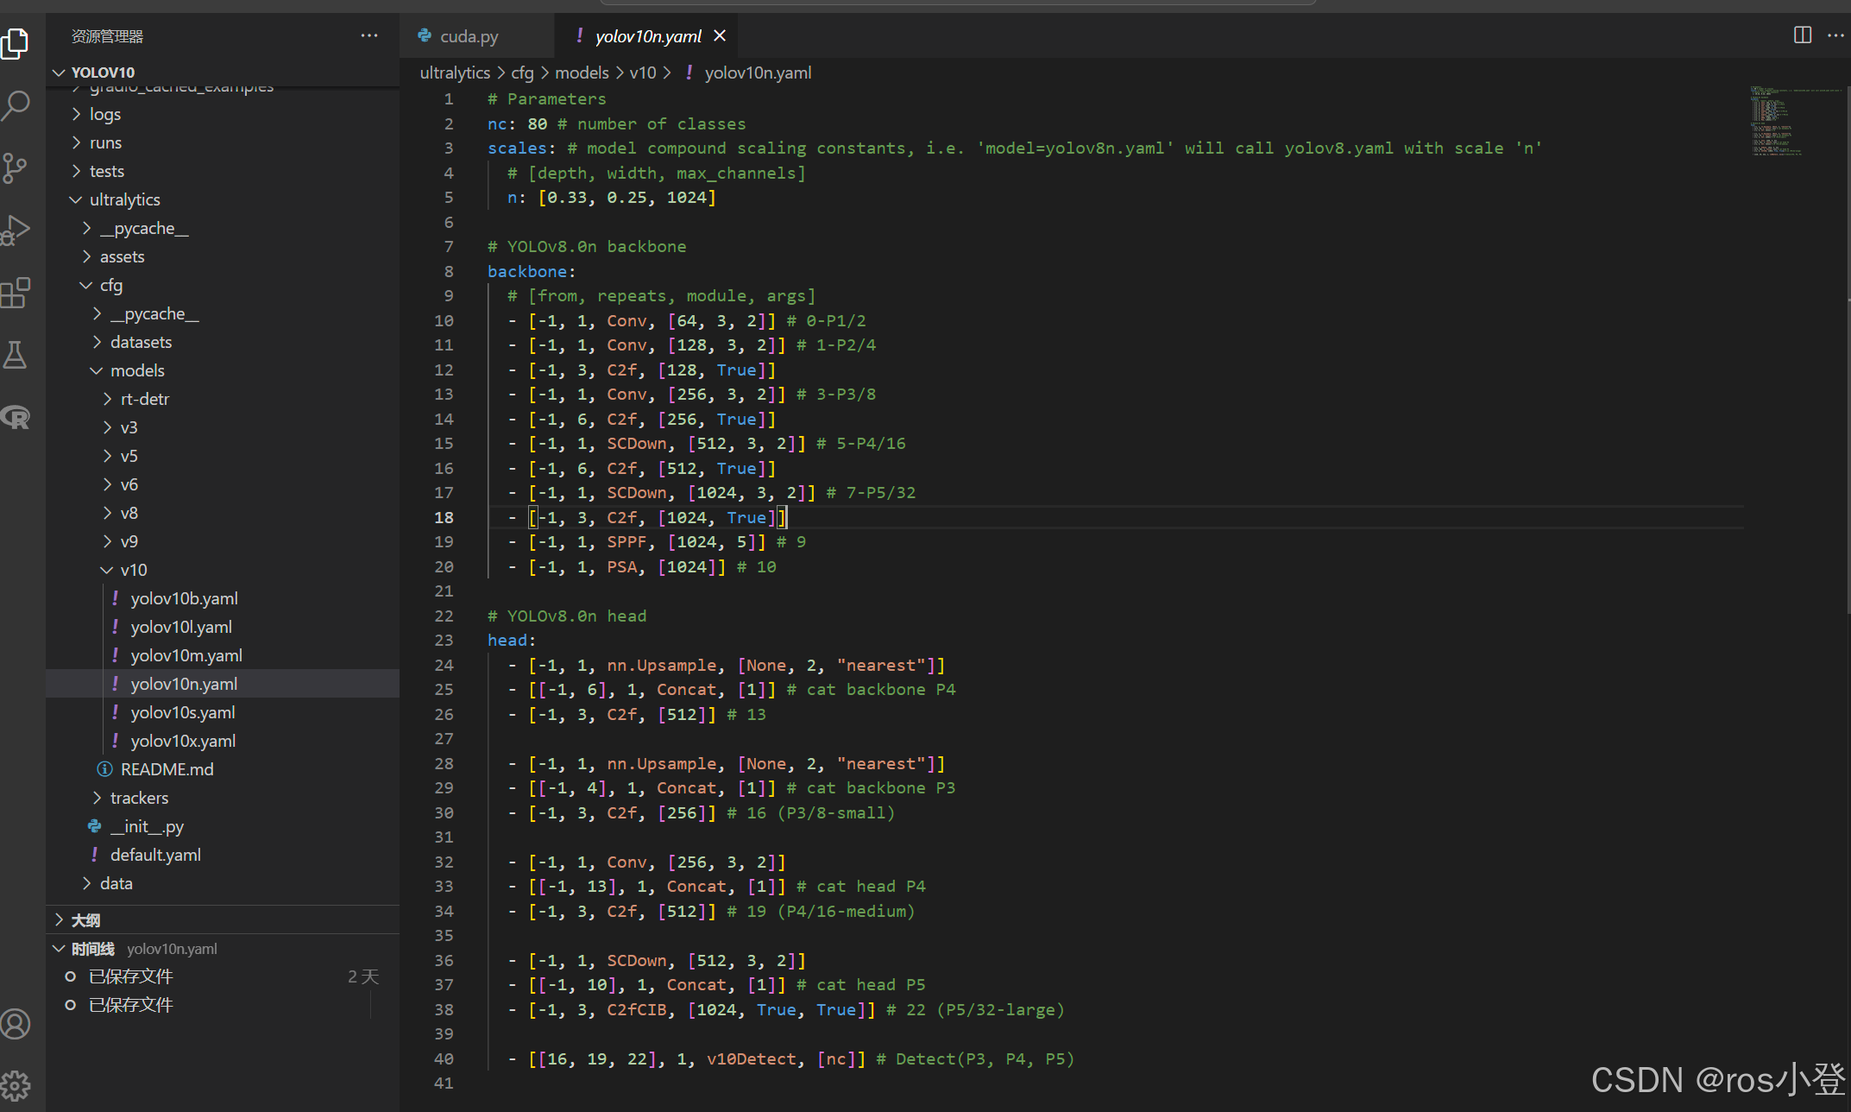Click the cfg breadcrumb
This screenshot has height=1112, width=1851.
(522, 73)
